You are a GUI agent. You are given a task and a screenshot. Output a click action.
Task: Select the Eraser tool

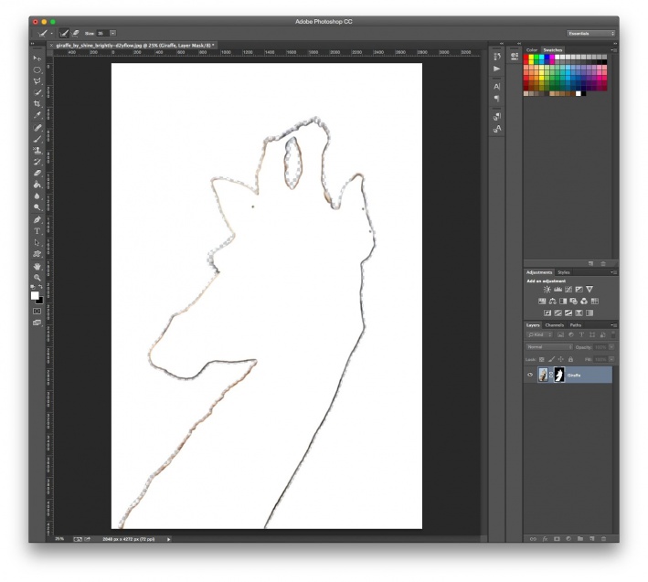click(37, 172)
